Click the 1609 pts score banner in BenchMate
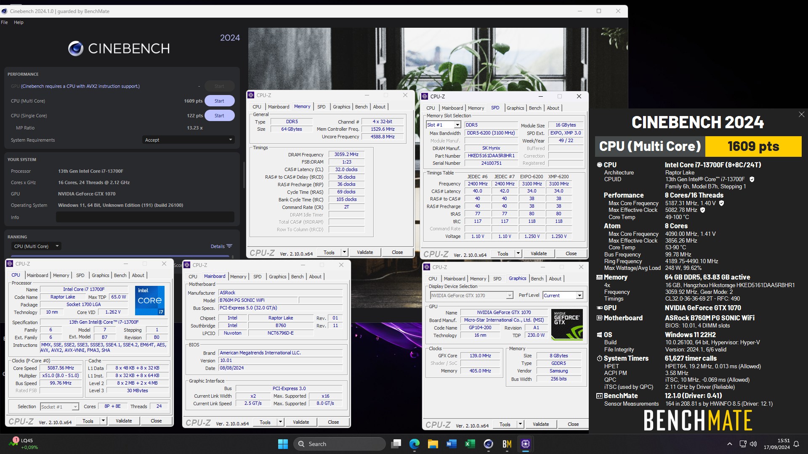This screenshot has width=808, height=454. [753, 146]
